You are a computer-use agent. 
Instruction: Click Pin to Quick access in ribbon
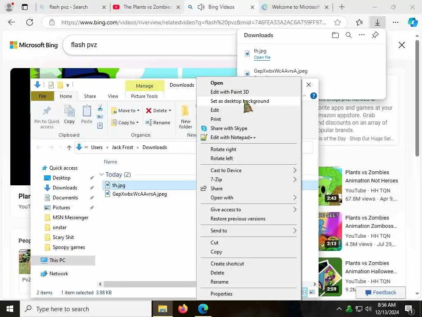click(47, 117)
